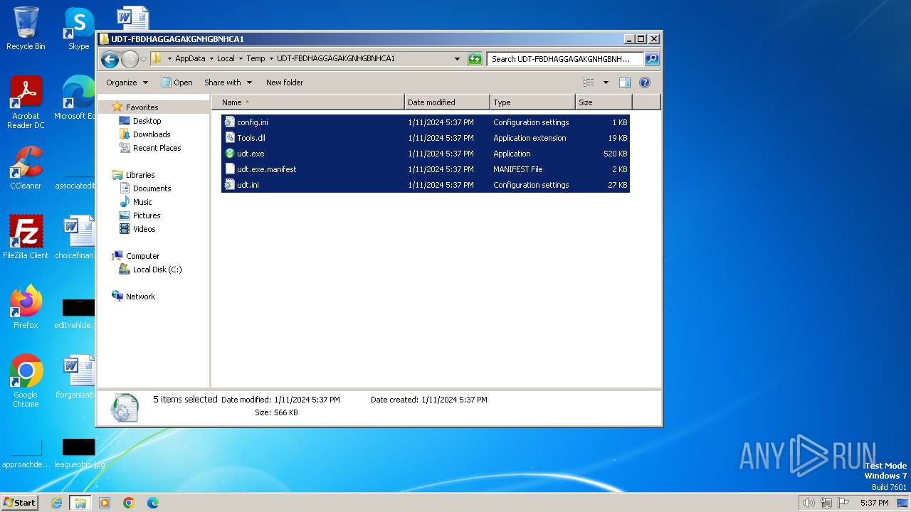Click the File Explorer taskbar button
The image size is (911, 512).
click(x=80, y=503)
